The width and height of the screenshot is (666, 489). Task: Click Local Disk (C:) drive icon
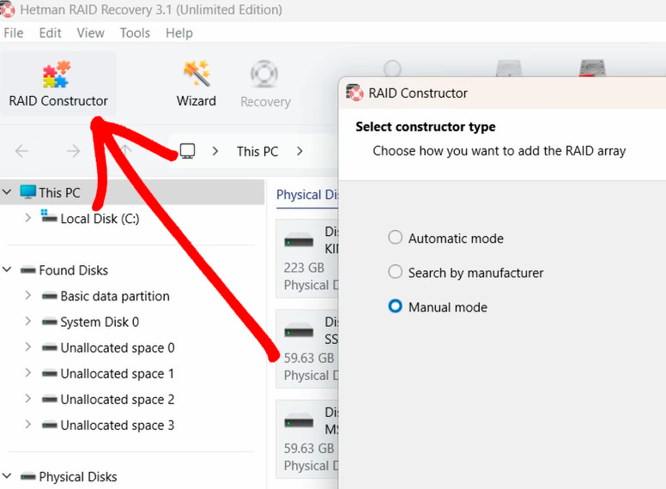[49, 216]
